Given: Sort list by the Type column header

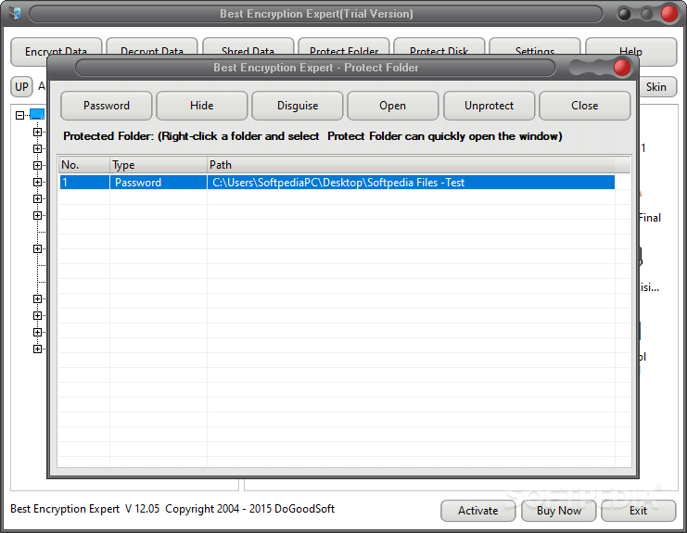Looking at the screenshot, I should tap(159, 165).
